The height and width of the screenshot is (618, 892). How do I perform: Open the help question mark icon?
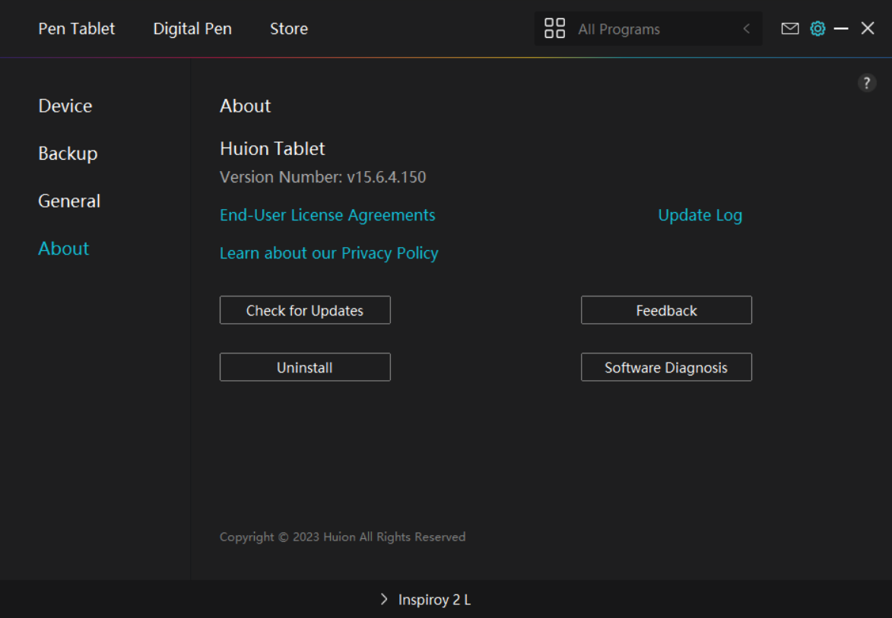pyautogui.click(x=867, y=84)
